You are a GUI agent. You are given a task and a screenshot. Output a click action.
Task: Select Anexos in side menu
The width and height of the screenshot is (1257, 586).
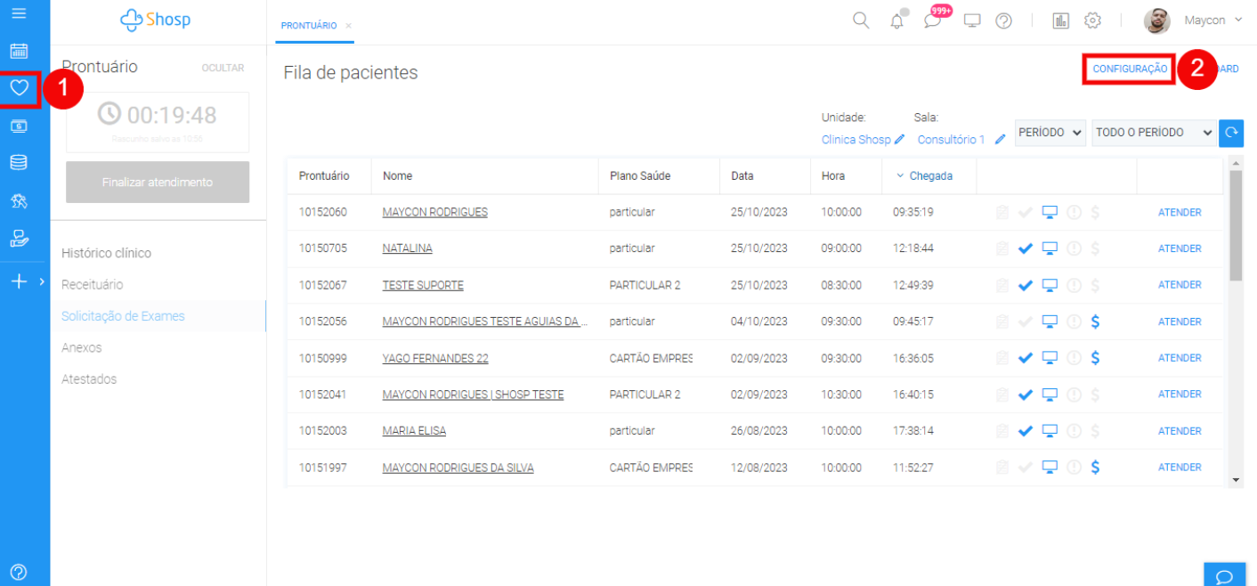[82, 347]
